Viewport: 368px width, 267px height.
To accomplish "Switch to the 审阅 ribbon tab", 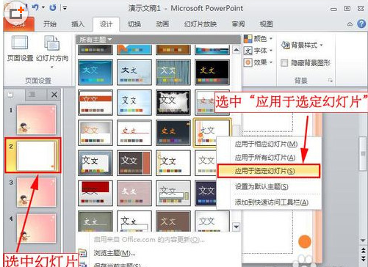I will [238, 24].
